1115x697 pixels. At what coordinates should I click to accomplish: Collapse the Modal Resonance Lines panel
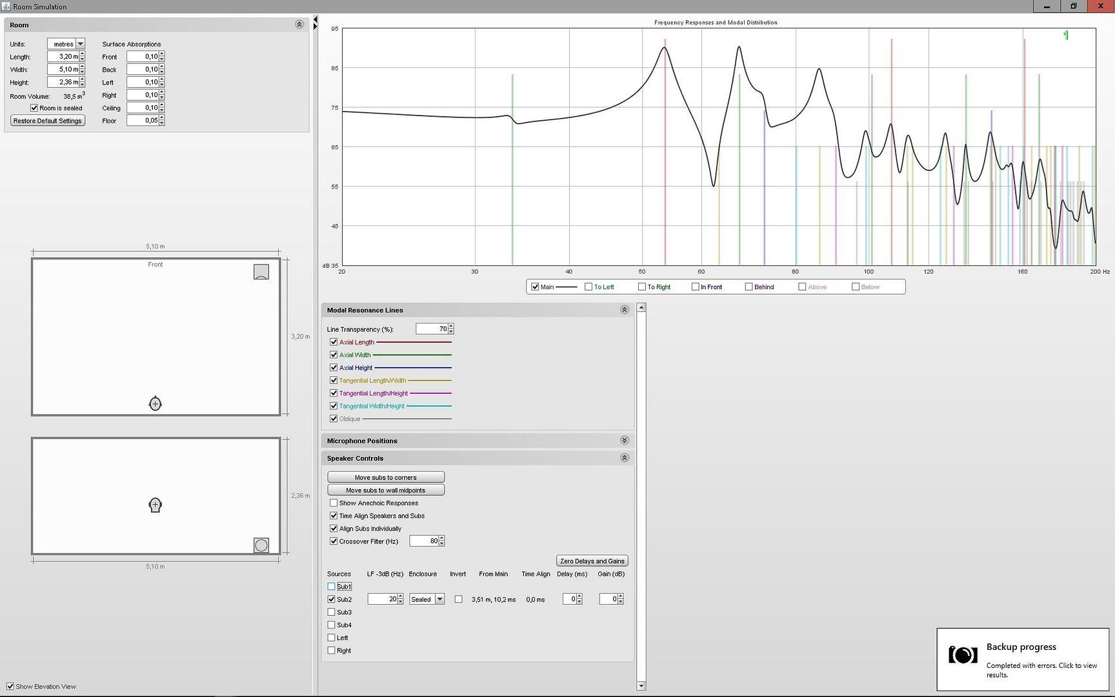[624, 310]
